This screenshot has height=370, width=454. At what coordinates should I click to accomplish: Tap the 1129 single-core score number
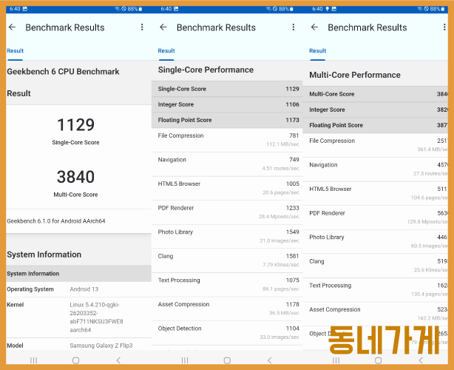[75, 124]
